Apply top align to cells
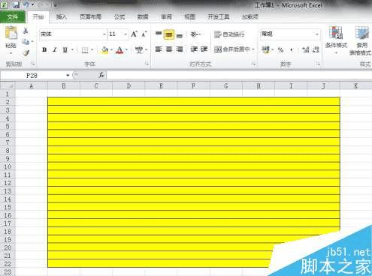 [x=159, y=34]
